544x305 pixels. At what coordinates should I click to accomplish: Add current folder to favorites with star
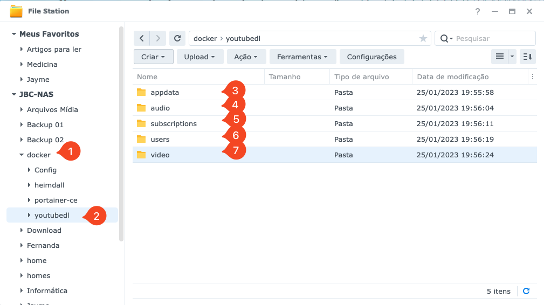click(423, 38)
